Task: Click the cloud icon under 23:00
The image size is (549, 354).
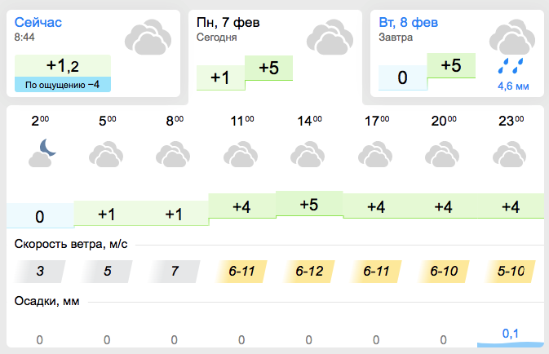Action: pyautogui.click(x=509, y=154)
